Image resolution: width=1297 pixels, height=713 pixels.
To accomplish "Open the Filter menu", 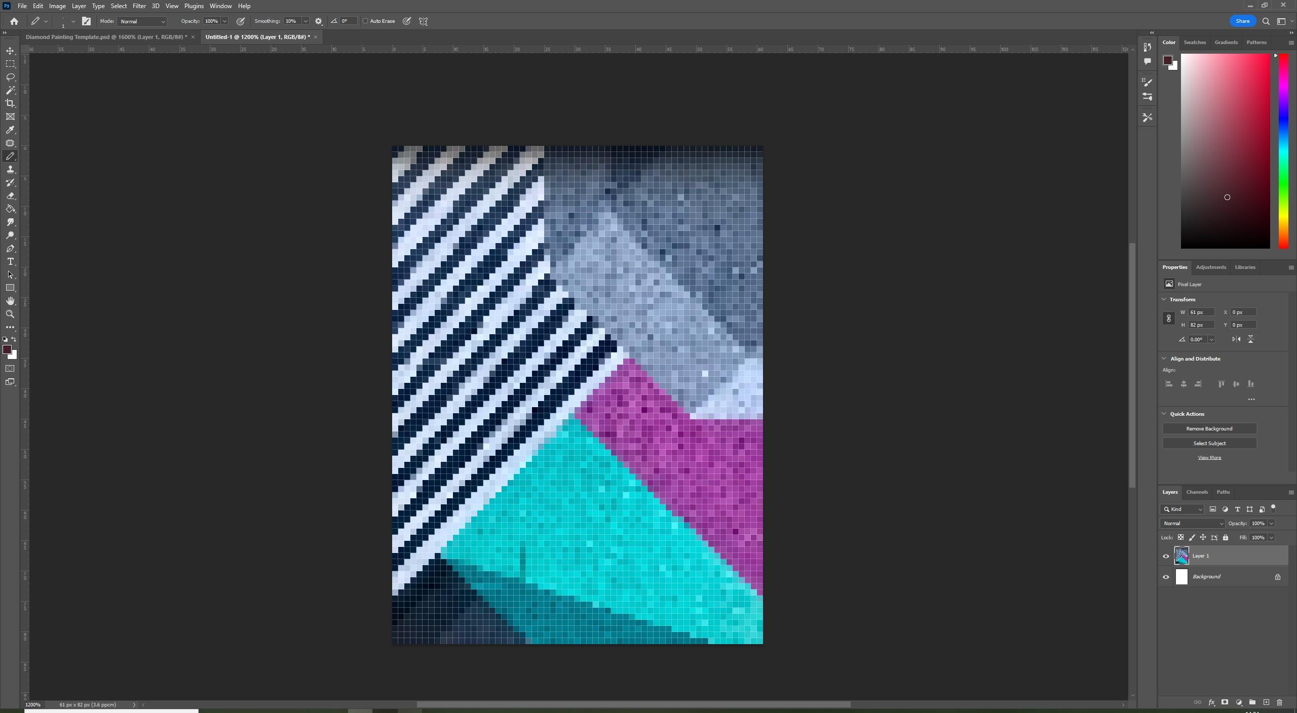I will tap(139, 6).
